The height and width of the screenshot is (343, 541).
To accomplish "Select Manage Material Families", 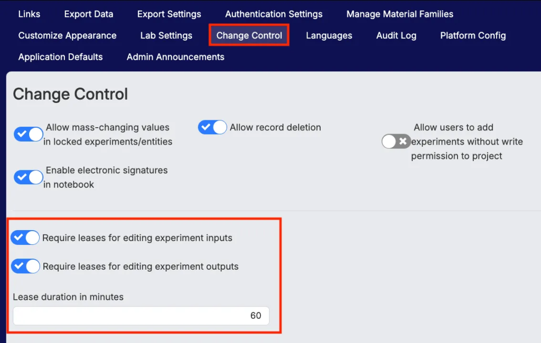I will [x=399, y=14].
